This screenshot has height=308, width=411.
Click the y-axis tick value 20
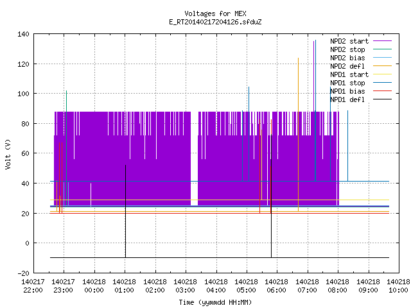25,214
